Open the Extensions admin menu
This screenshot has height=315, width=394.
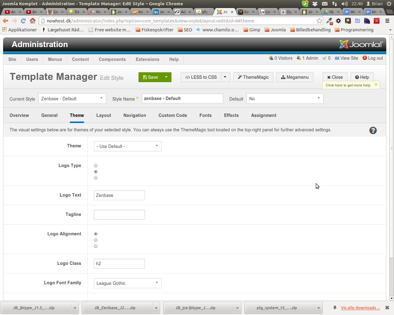click(x=147, y=59)
